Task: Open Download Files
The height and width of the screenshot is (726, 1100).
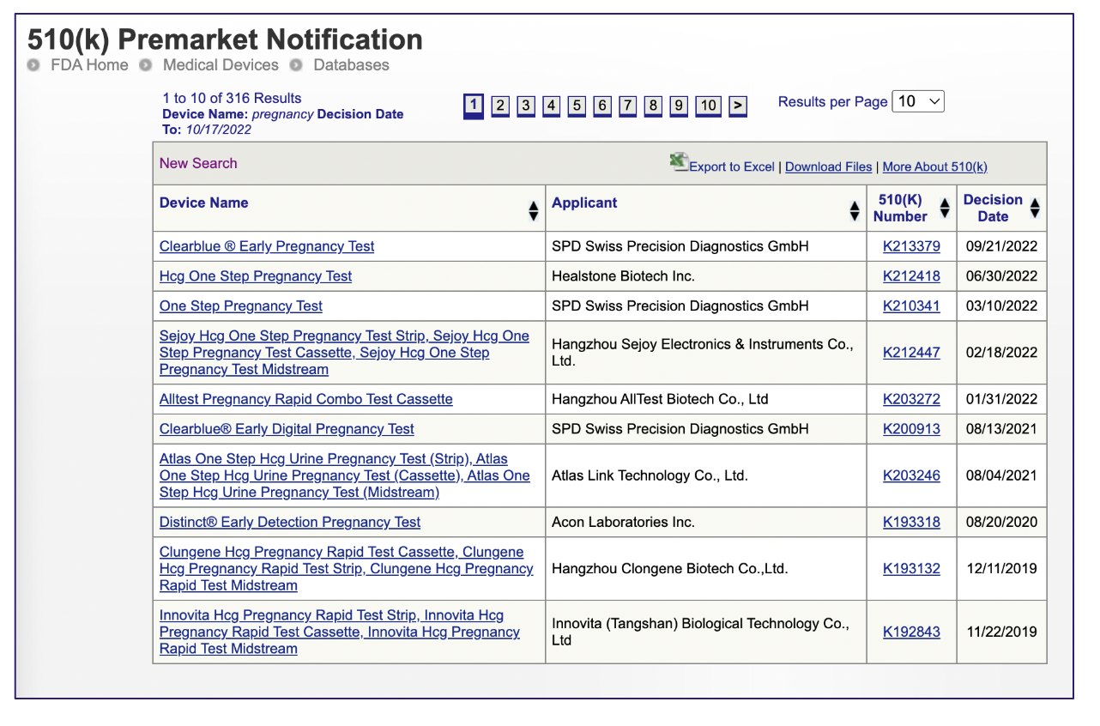Action: point(828,166)
